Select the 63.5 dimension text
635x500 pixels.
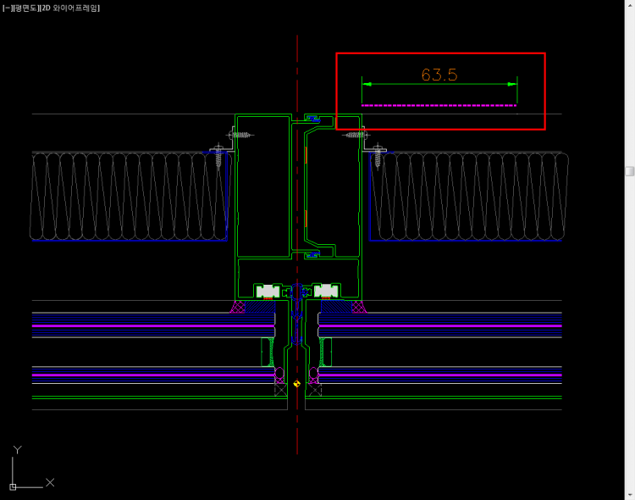point(439,75)
